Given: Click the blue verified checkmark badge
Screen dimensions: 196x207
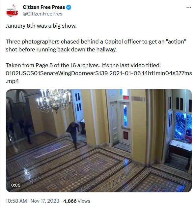Looking at the screenshot, I should 69,7.
